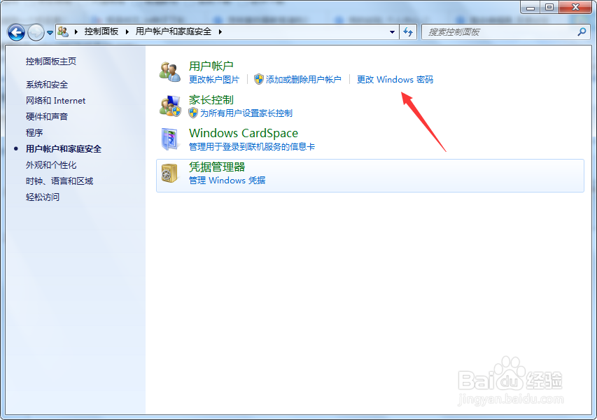Click 添加或删除用户帐户 link
Viewport: 597px width, 420px height.
tap(304, 80)
